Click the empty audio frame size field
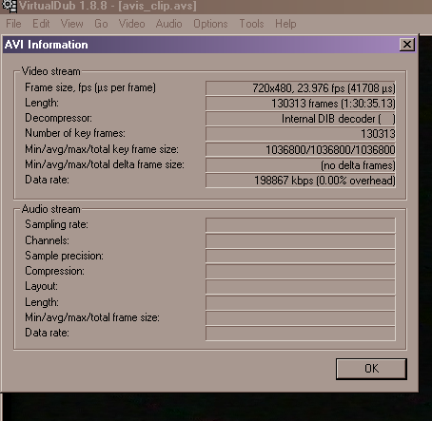The height and width of the screenshot is (421, 432). pyautogui.click(x=301, y=317)
